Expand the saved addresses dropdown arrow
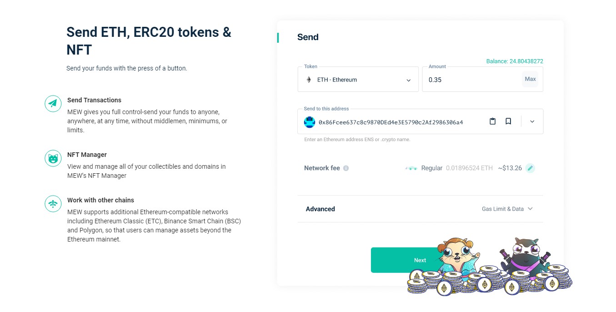This screenshot has width=616, height=312. (532, 121)
